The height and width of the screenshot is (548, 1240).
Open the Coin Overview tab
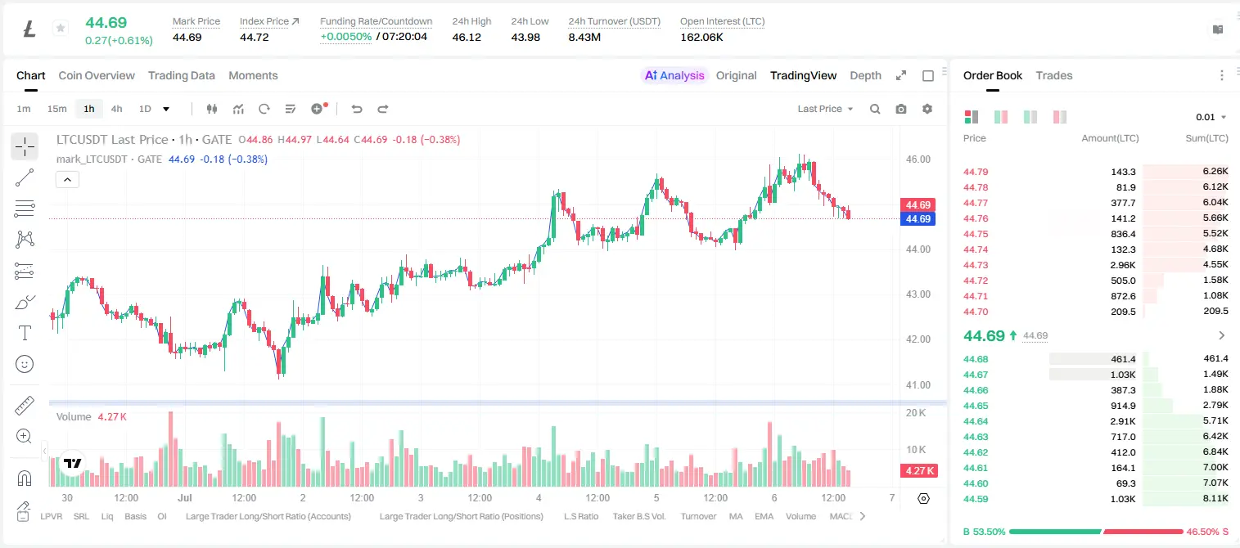pyautogui.click(x=97, y=75)
